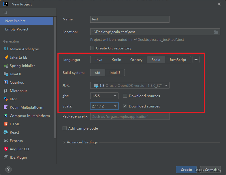Click the Spring Initializr leaf icon
The height and width of the screenshot is (175, 226).
[6, 66]
